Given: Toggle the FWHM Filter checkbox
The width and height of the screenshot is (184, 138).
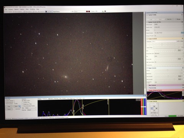Looking at the screenshot, I should click(x=23, y=102).
